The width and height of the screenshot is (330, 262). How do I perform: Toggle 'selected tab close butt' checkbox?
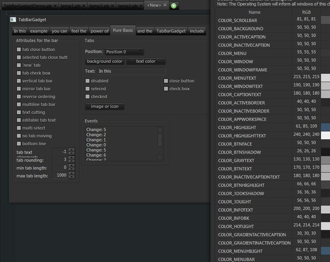tap(19, 57)
